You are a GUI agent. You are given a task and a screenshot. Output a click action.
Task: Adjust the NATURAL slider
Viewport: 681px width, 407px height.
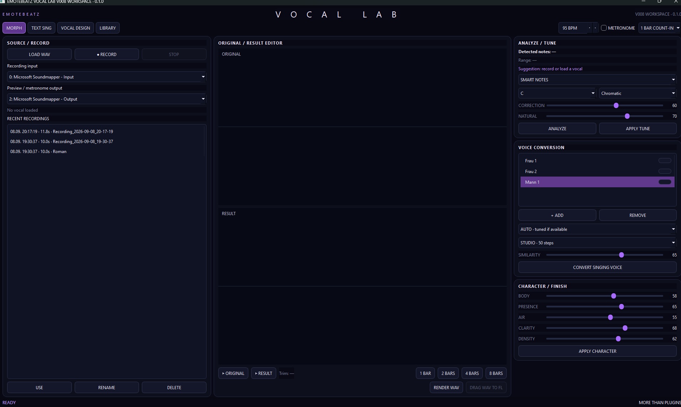coord(605,116)
